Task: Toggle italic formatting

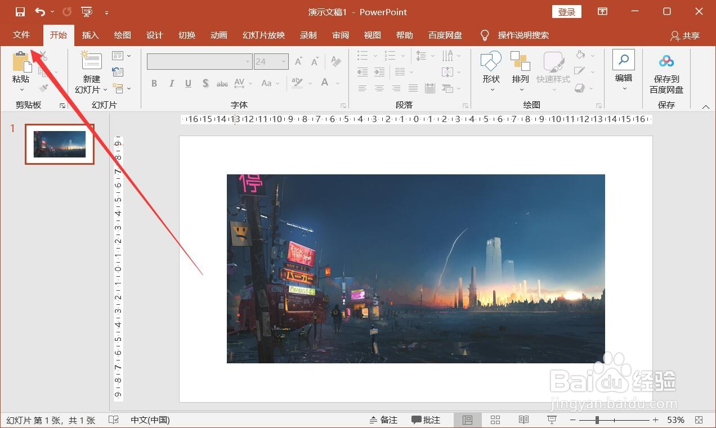Action: click(171, 83)
